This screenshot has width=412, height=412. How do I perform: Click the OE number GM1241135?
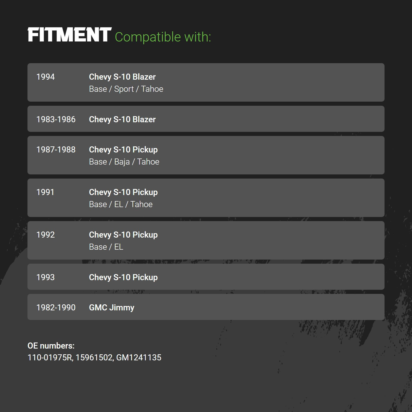(139, 358)
